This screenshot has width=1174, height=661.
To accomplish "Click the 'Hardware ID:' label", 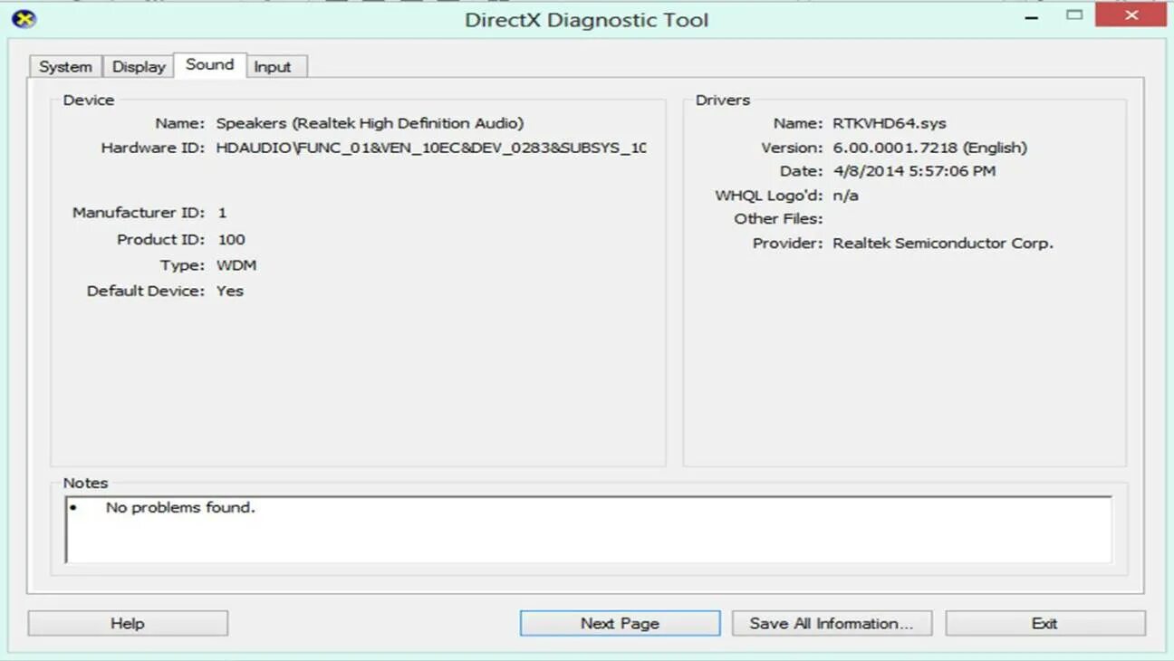I will [153, 148].
